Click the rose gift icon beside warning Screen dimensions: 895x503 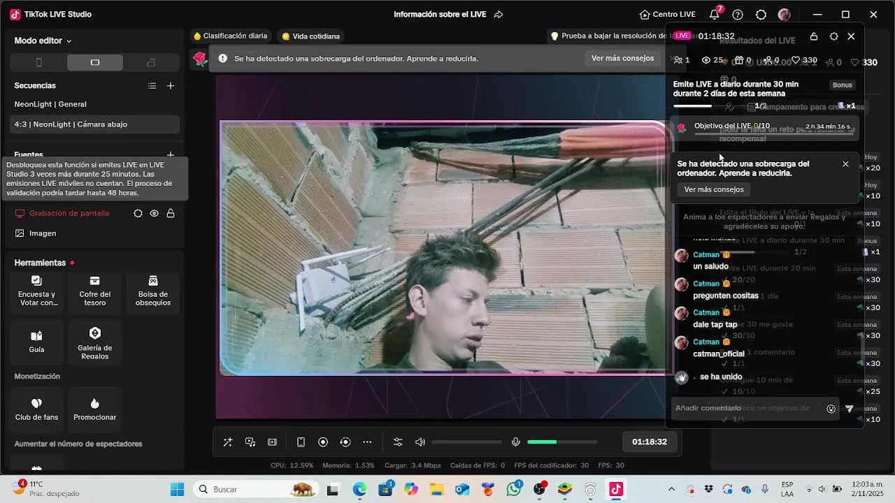tap(201, 59)
